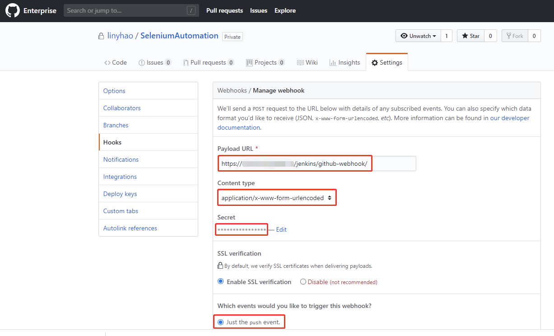The width and height of the screenshot is (554, 336).
Task: Select Enable SSL verification radio button
Action: point(221,281)
